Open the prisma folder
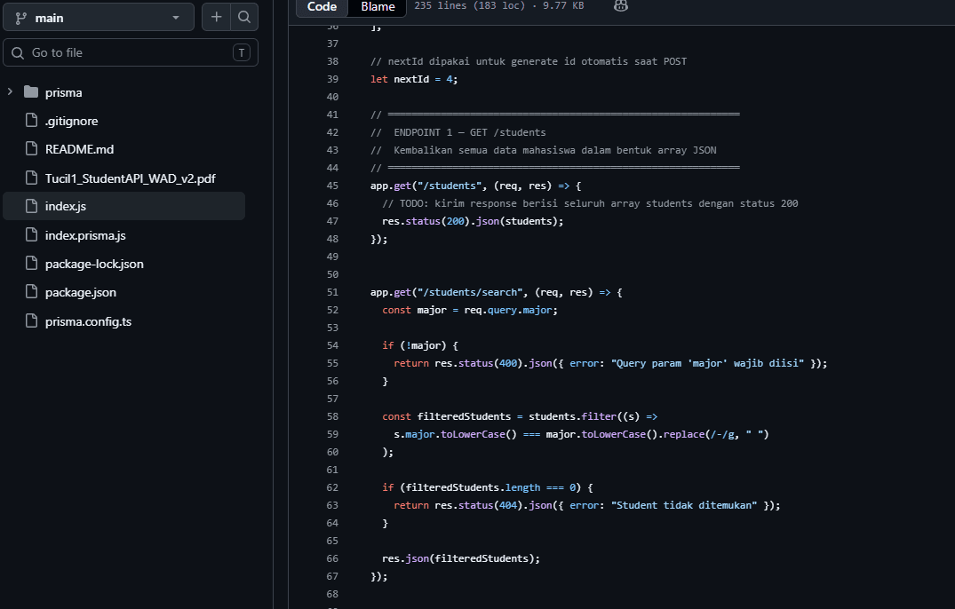 (63, 92)
